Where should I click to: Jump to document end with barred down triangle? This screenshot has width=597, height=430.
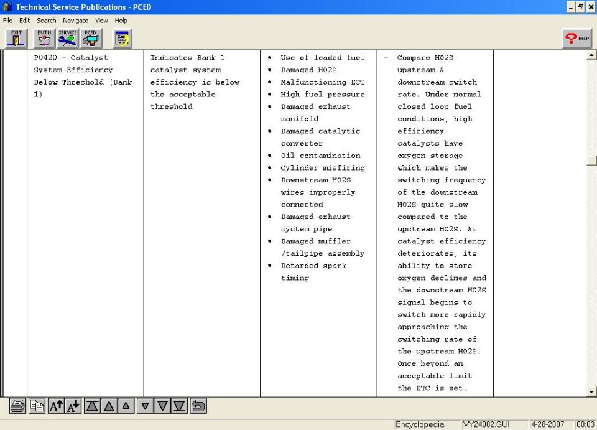tap(179, 406)
